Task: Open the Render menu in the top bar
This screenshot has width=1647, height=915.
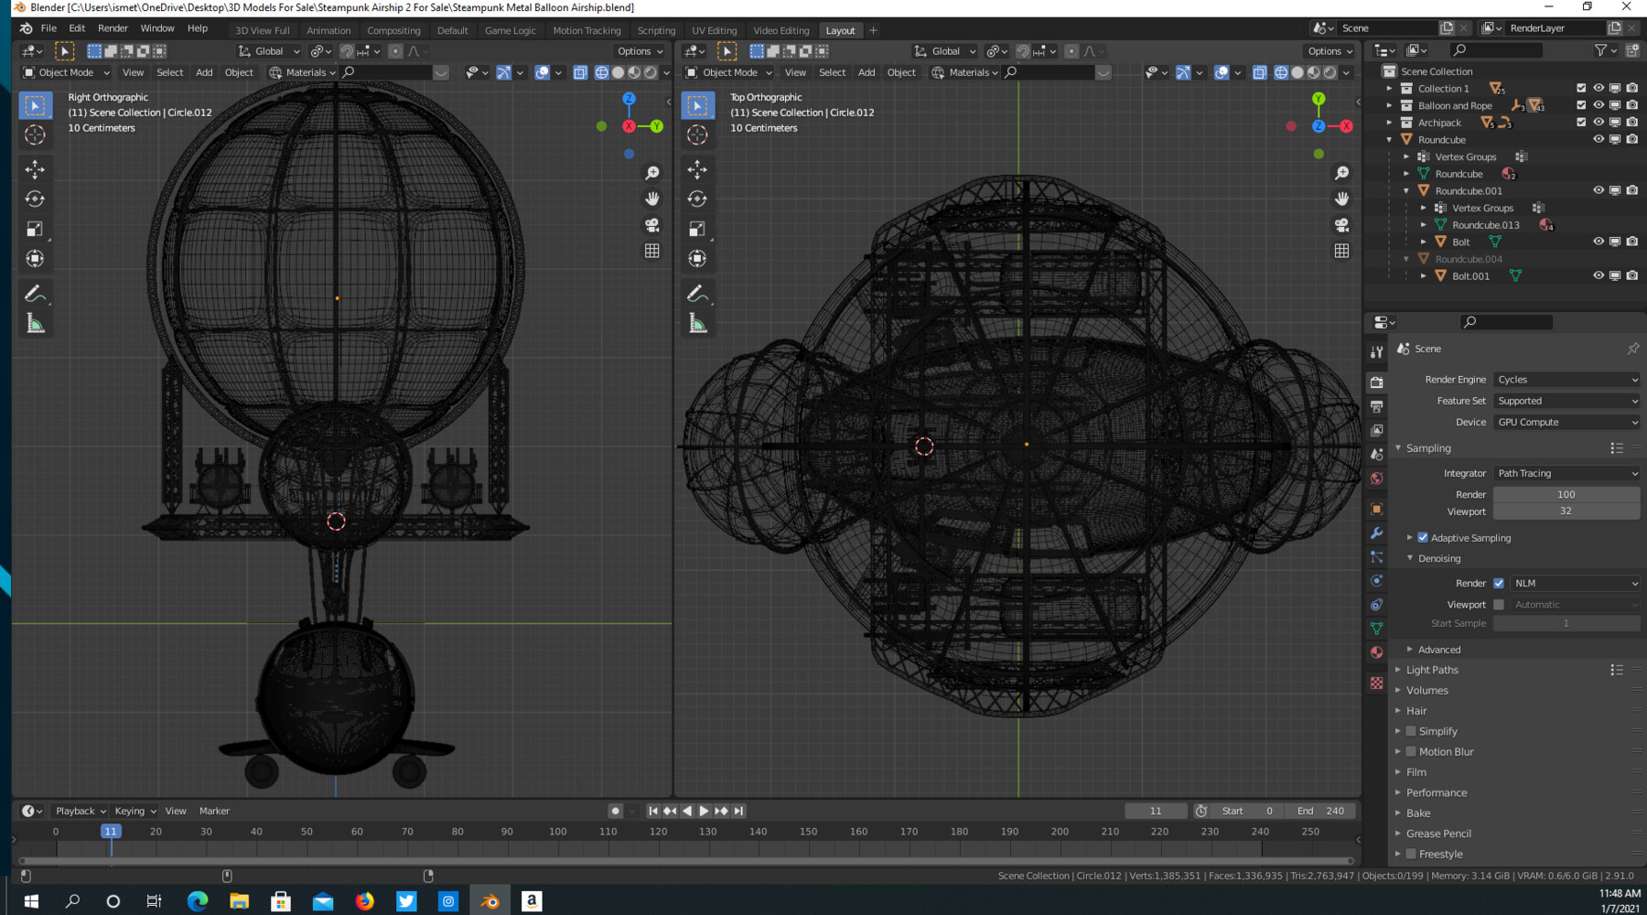Action: pyautogui.click(x=113, y=28)
